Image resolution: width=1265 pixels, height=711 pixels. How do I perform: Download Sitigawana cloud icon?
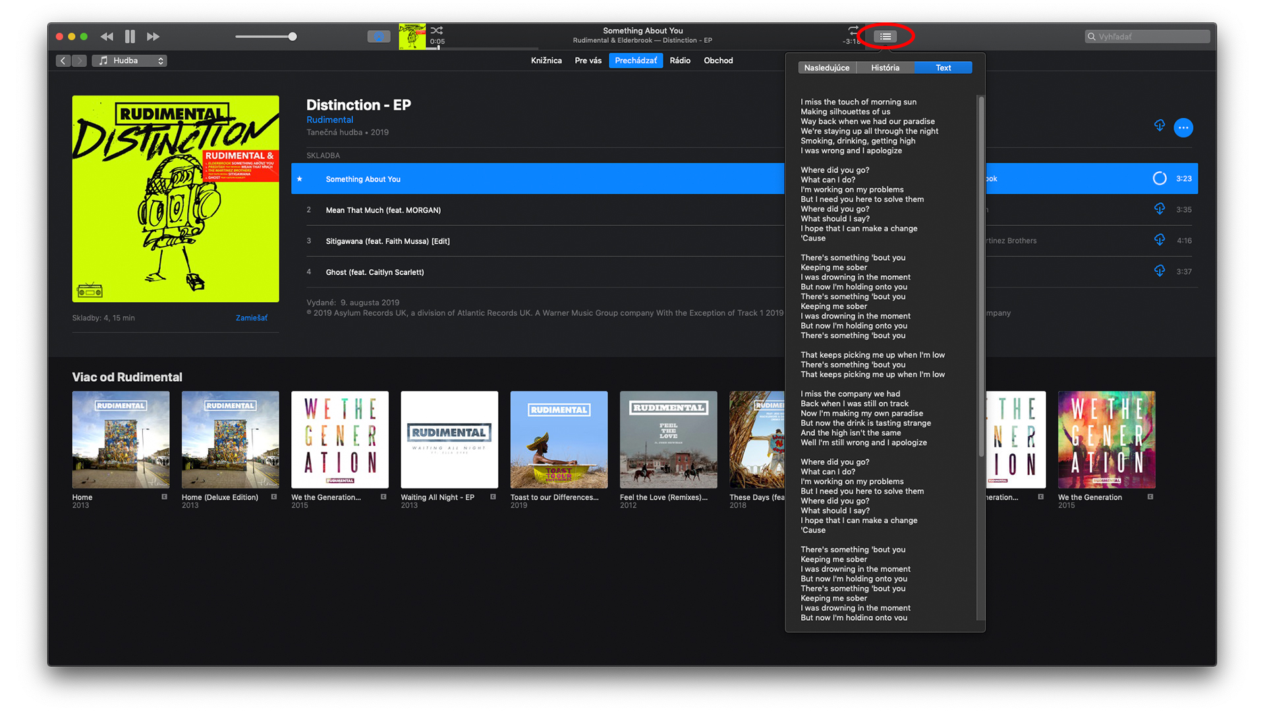(x=1160, y=240)
